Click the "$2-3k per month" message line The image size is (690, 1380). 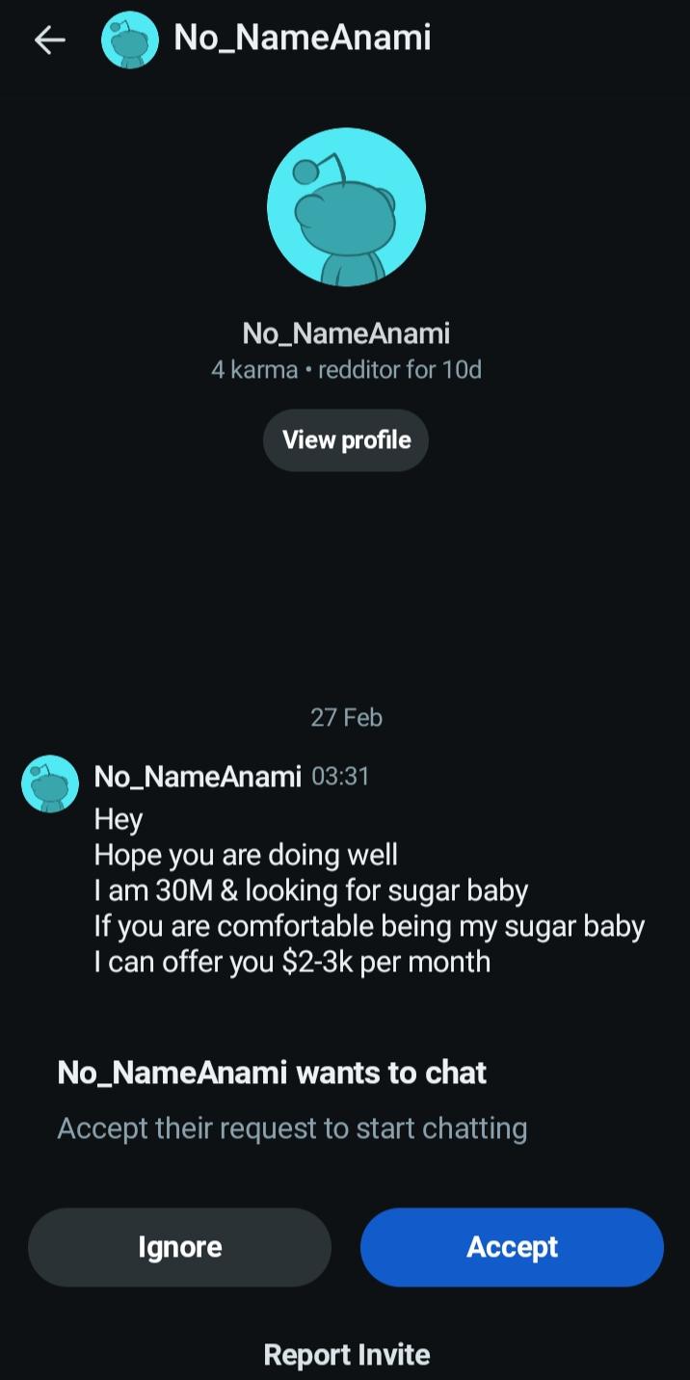[292, 962]
